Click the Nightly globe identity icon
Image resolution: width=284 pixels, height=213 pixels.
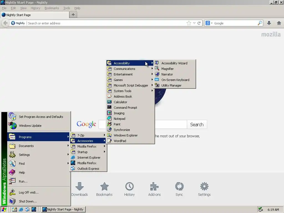coord(13,23)
